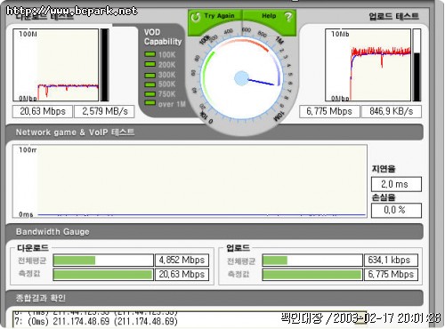445x329 pixels.
Task: Click the traceroute row 7 211.174.48.69
Action: point(96,321)
